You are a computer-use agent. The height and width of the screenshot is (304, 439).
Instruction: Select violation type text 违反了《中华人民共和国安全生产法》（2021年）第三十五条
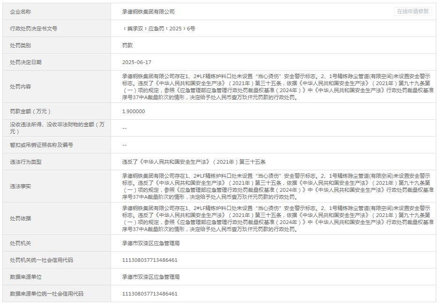pyautogui.click(x=194, y=162)
